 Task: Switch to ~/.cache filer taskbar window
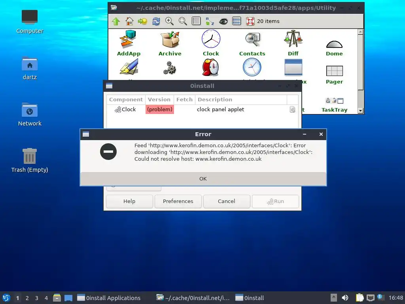tap(193, 298)
